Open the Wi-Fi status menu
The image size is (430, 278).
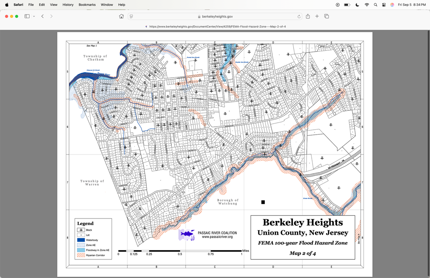[x=367, y=5]
